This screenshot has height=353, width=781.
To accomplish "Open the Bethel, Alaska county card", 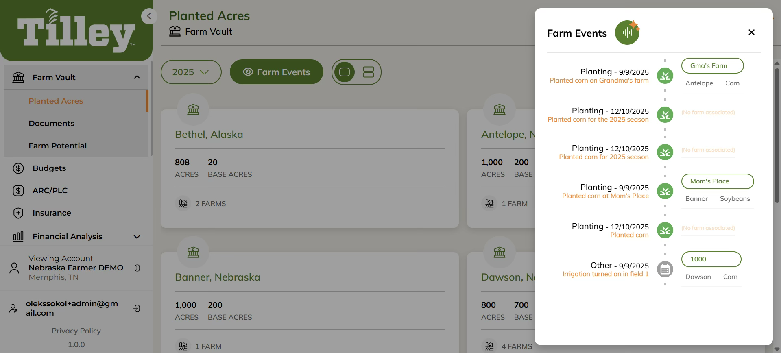I will (310, 168).
